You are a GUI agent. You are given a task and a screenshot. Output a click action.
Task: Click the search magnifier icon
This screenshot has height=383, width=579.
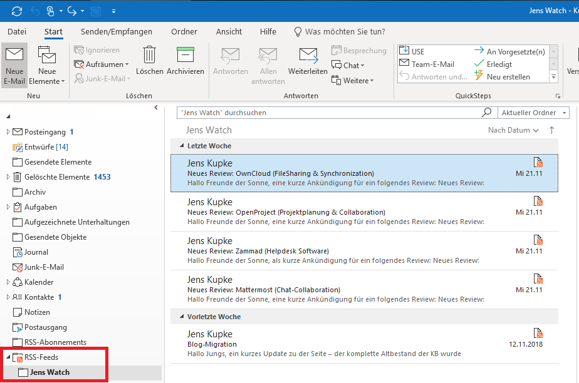pyautogui.click(x=486, y=113)
